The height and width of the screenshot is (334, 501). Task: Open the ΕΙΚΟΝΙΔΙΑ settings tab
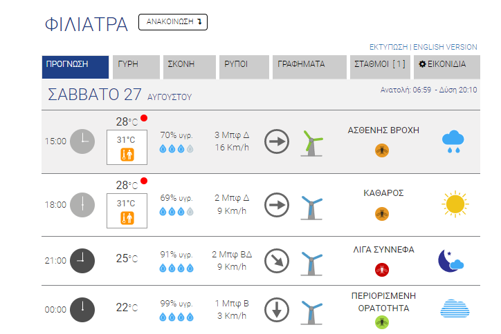(447, 67)
